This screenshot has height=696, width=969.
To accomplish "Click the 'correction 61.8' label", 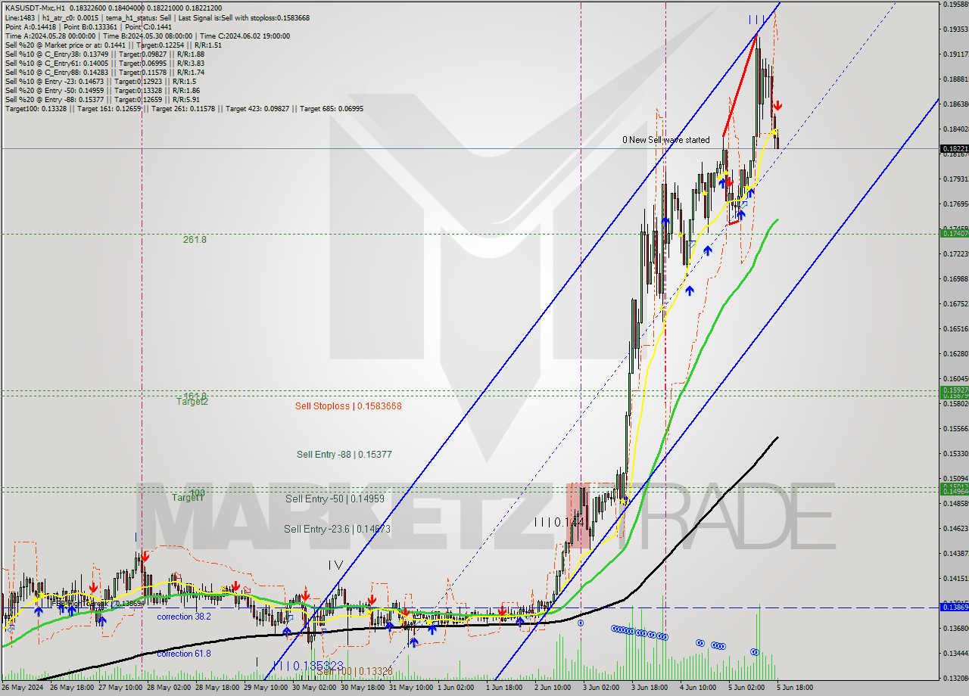I will [184, 654].
